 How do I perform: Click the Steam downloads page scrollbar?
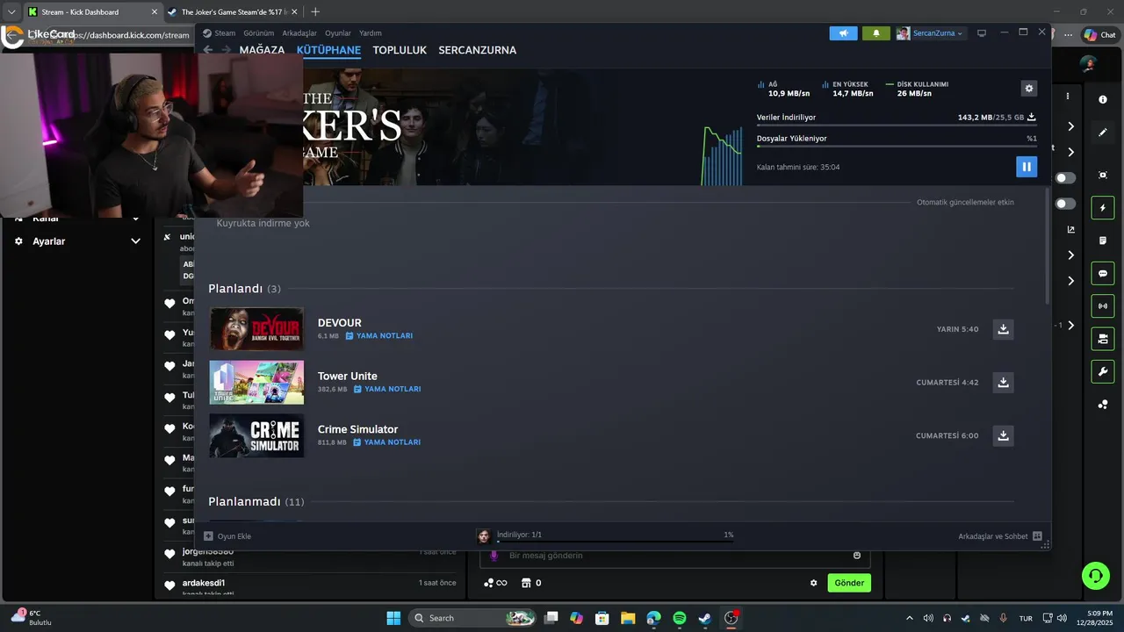point(1047,246)
